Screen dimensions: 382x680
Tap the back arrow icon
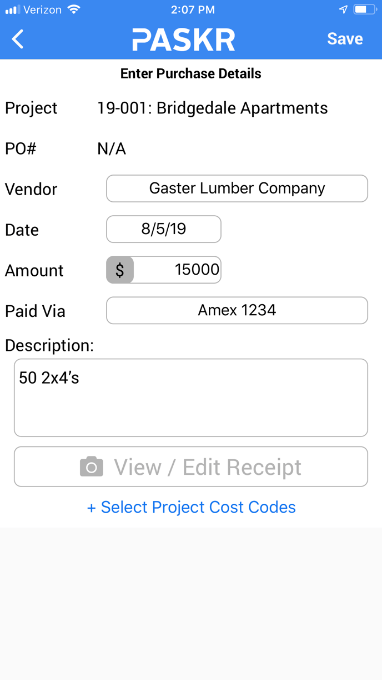click(x=18, y=39)
